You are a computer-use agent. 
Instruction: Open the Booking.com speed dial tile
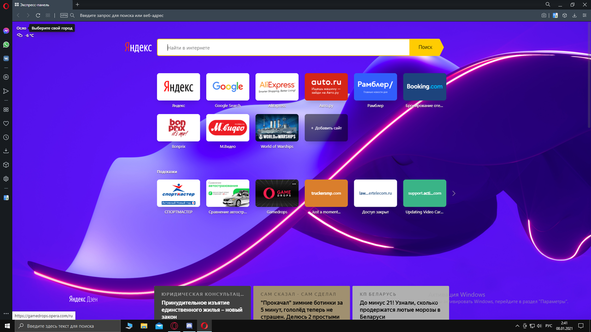point(425,87)
